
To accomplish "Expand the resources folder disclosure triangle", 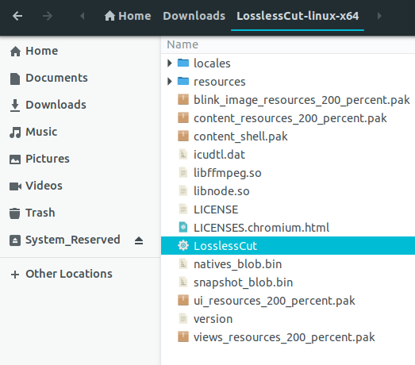I will click(x=170, y=81).
